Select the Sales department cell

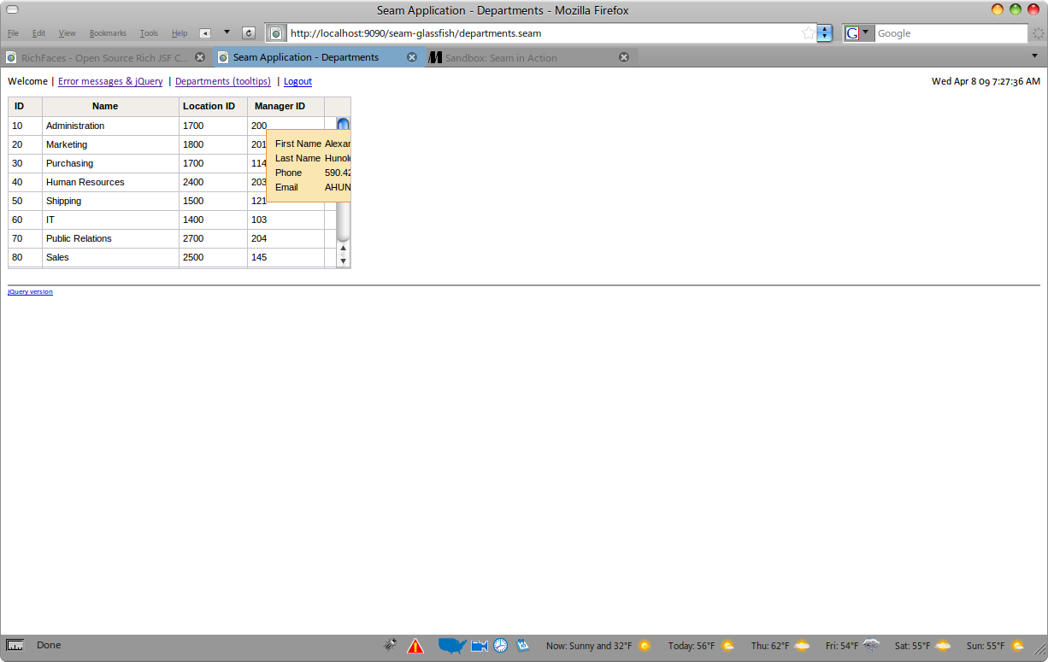coord(110,257)
